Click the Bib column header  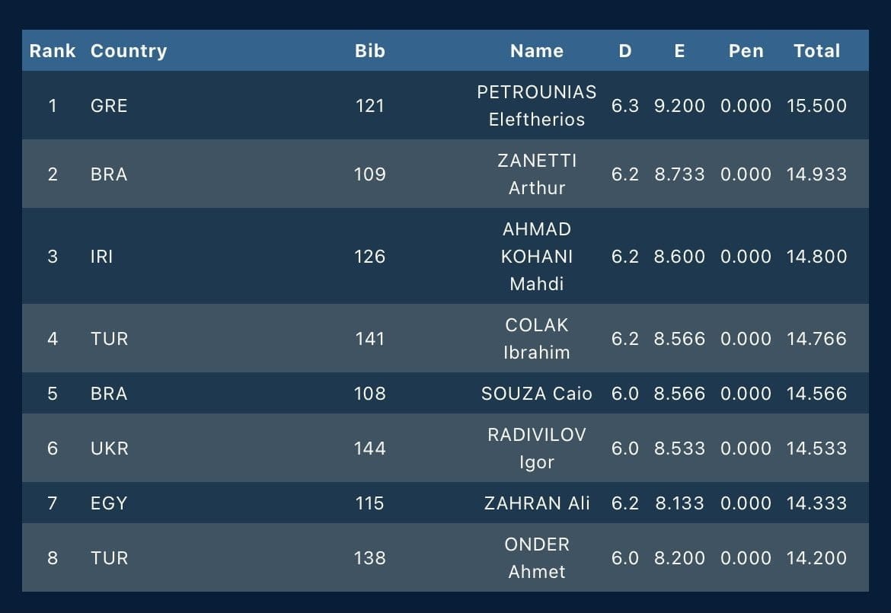(370, 51)
